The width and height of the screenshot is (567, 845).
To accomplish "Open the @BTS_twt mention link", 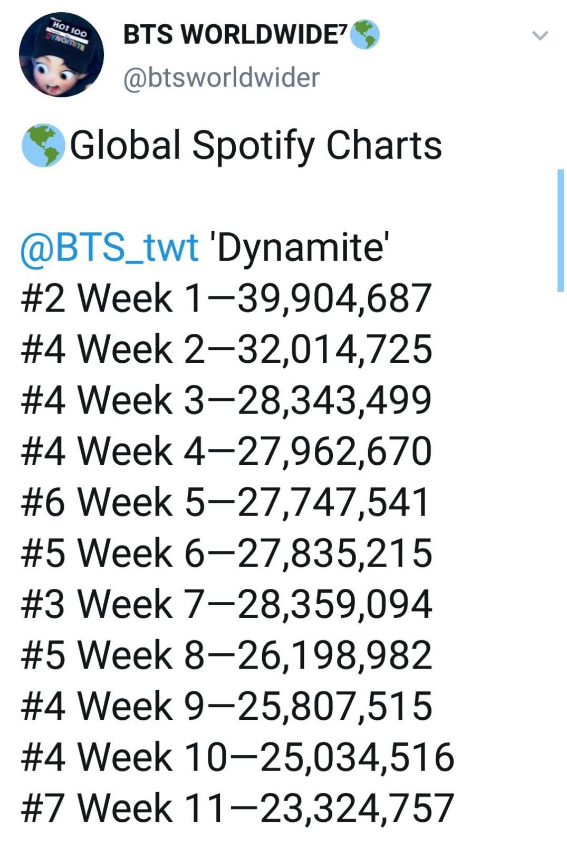I will click(109, 247).
